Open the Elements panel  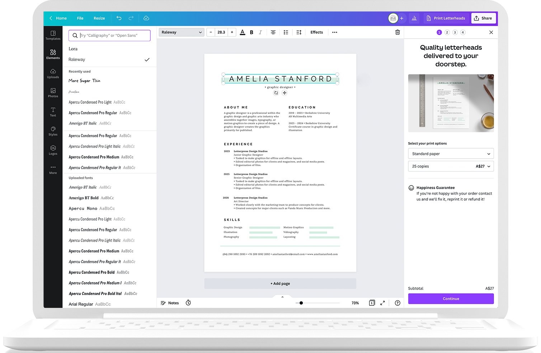[x=53, y=54]
